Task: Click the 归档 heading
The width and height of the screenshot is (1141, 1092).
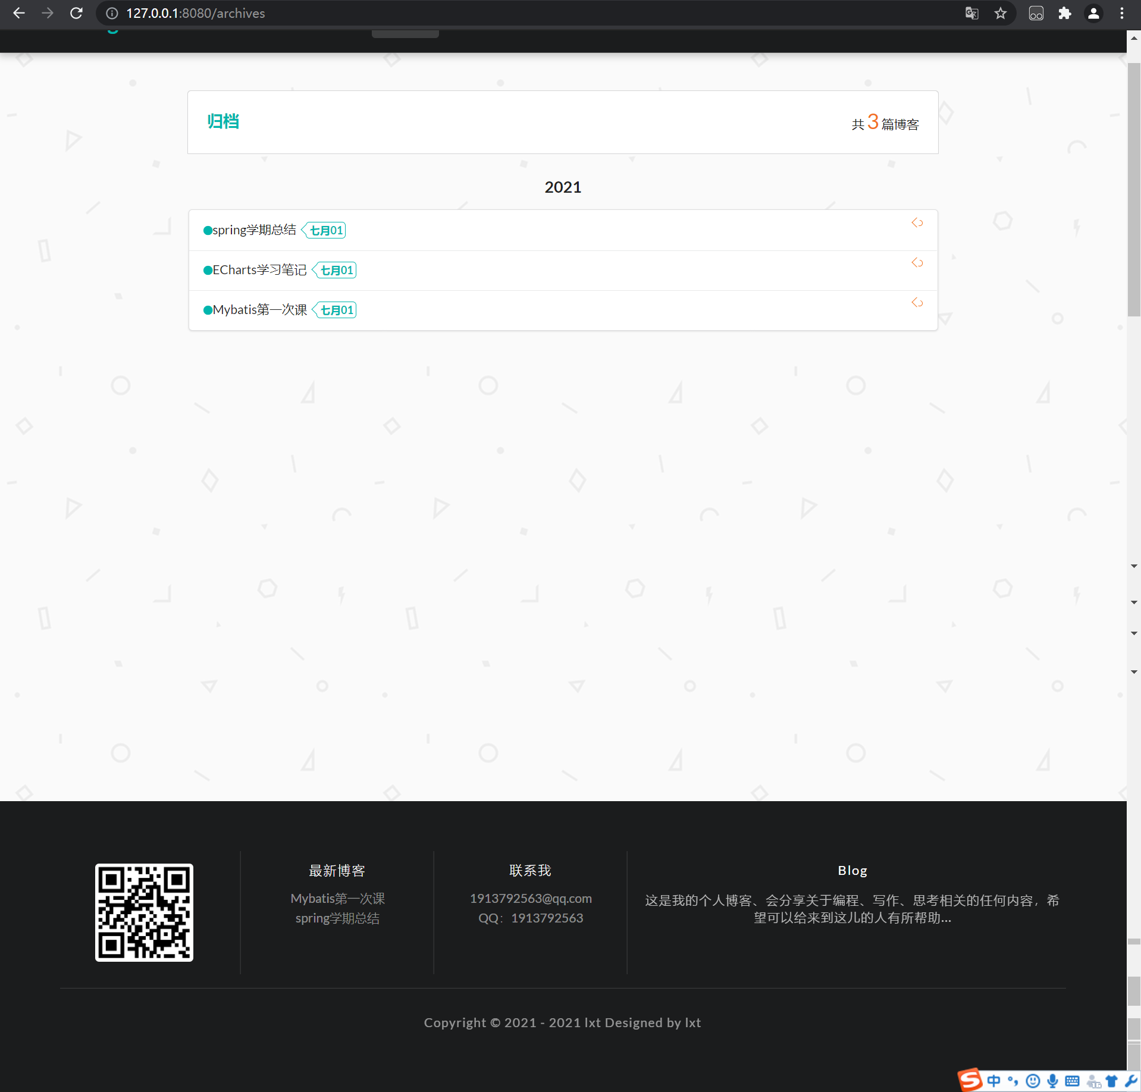Action: click(x=223, y=121)
